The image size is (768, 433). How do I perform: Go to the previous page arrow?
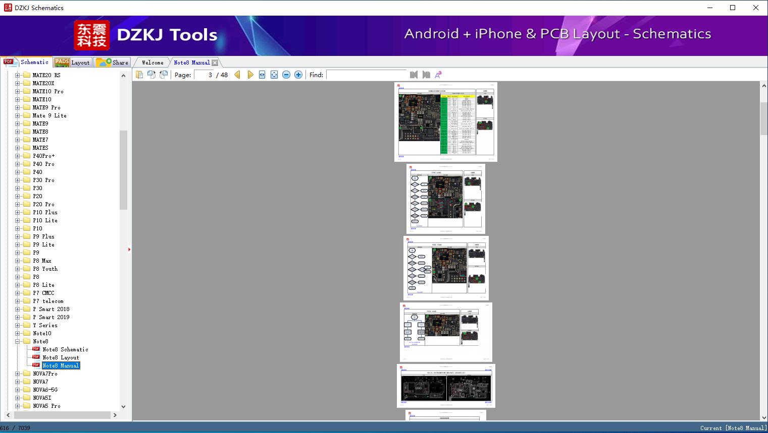click(x=237, y=75)
